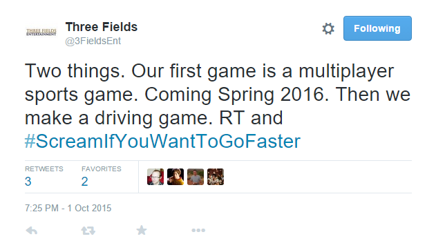Open the more options ellipsis icon
Viewport: 436px width, 250px height.
(x=198, y=230)
